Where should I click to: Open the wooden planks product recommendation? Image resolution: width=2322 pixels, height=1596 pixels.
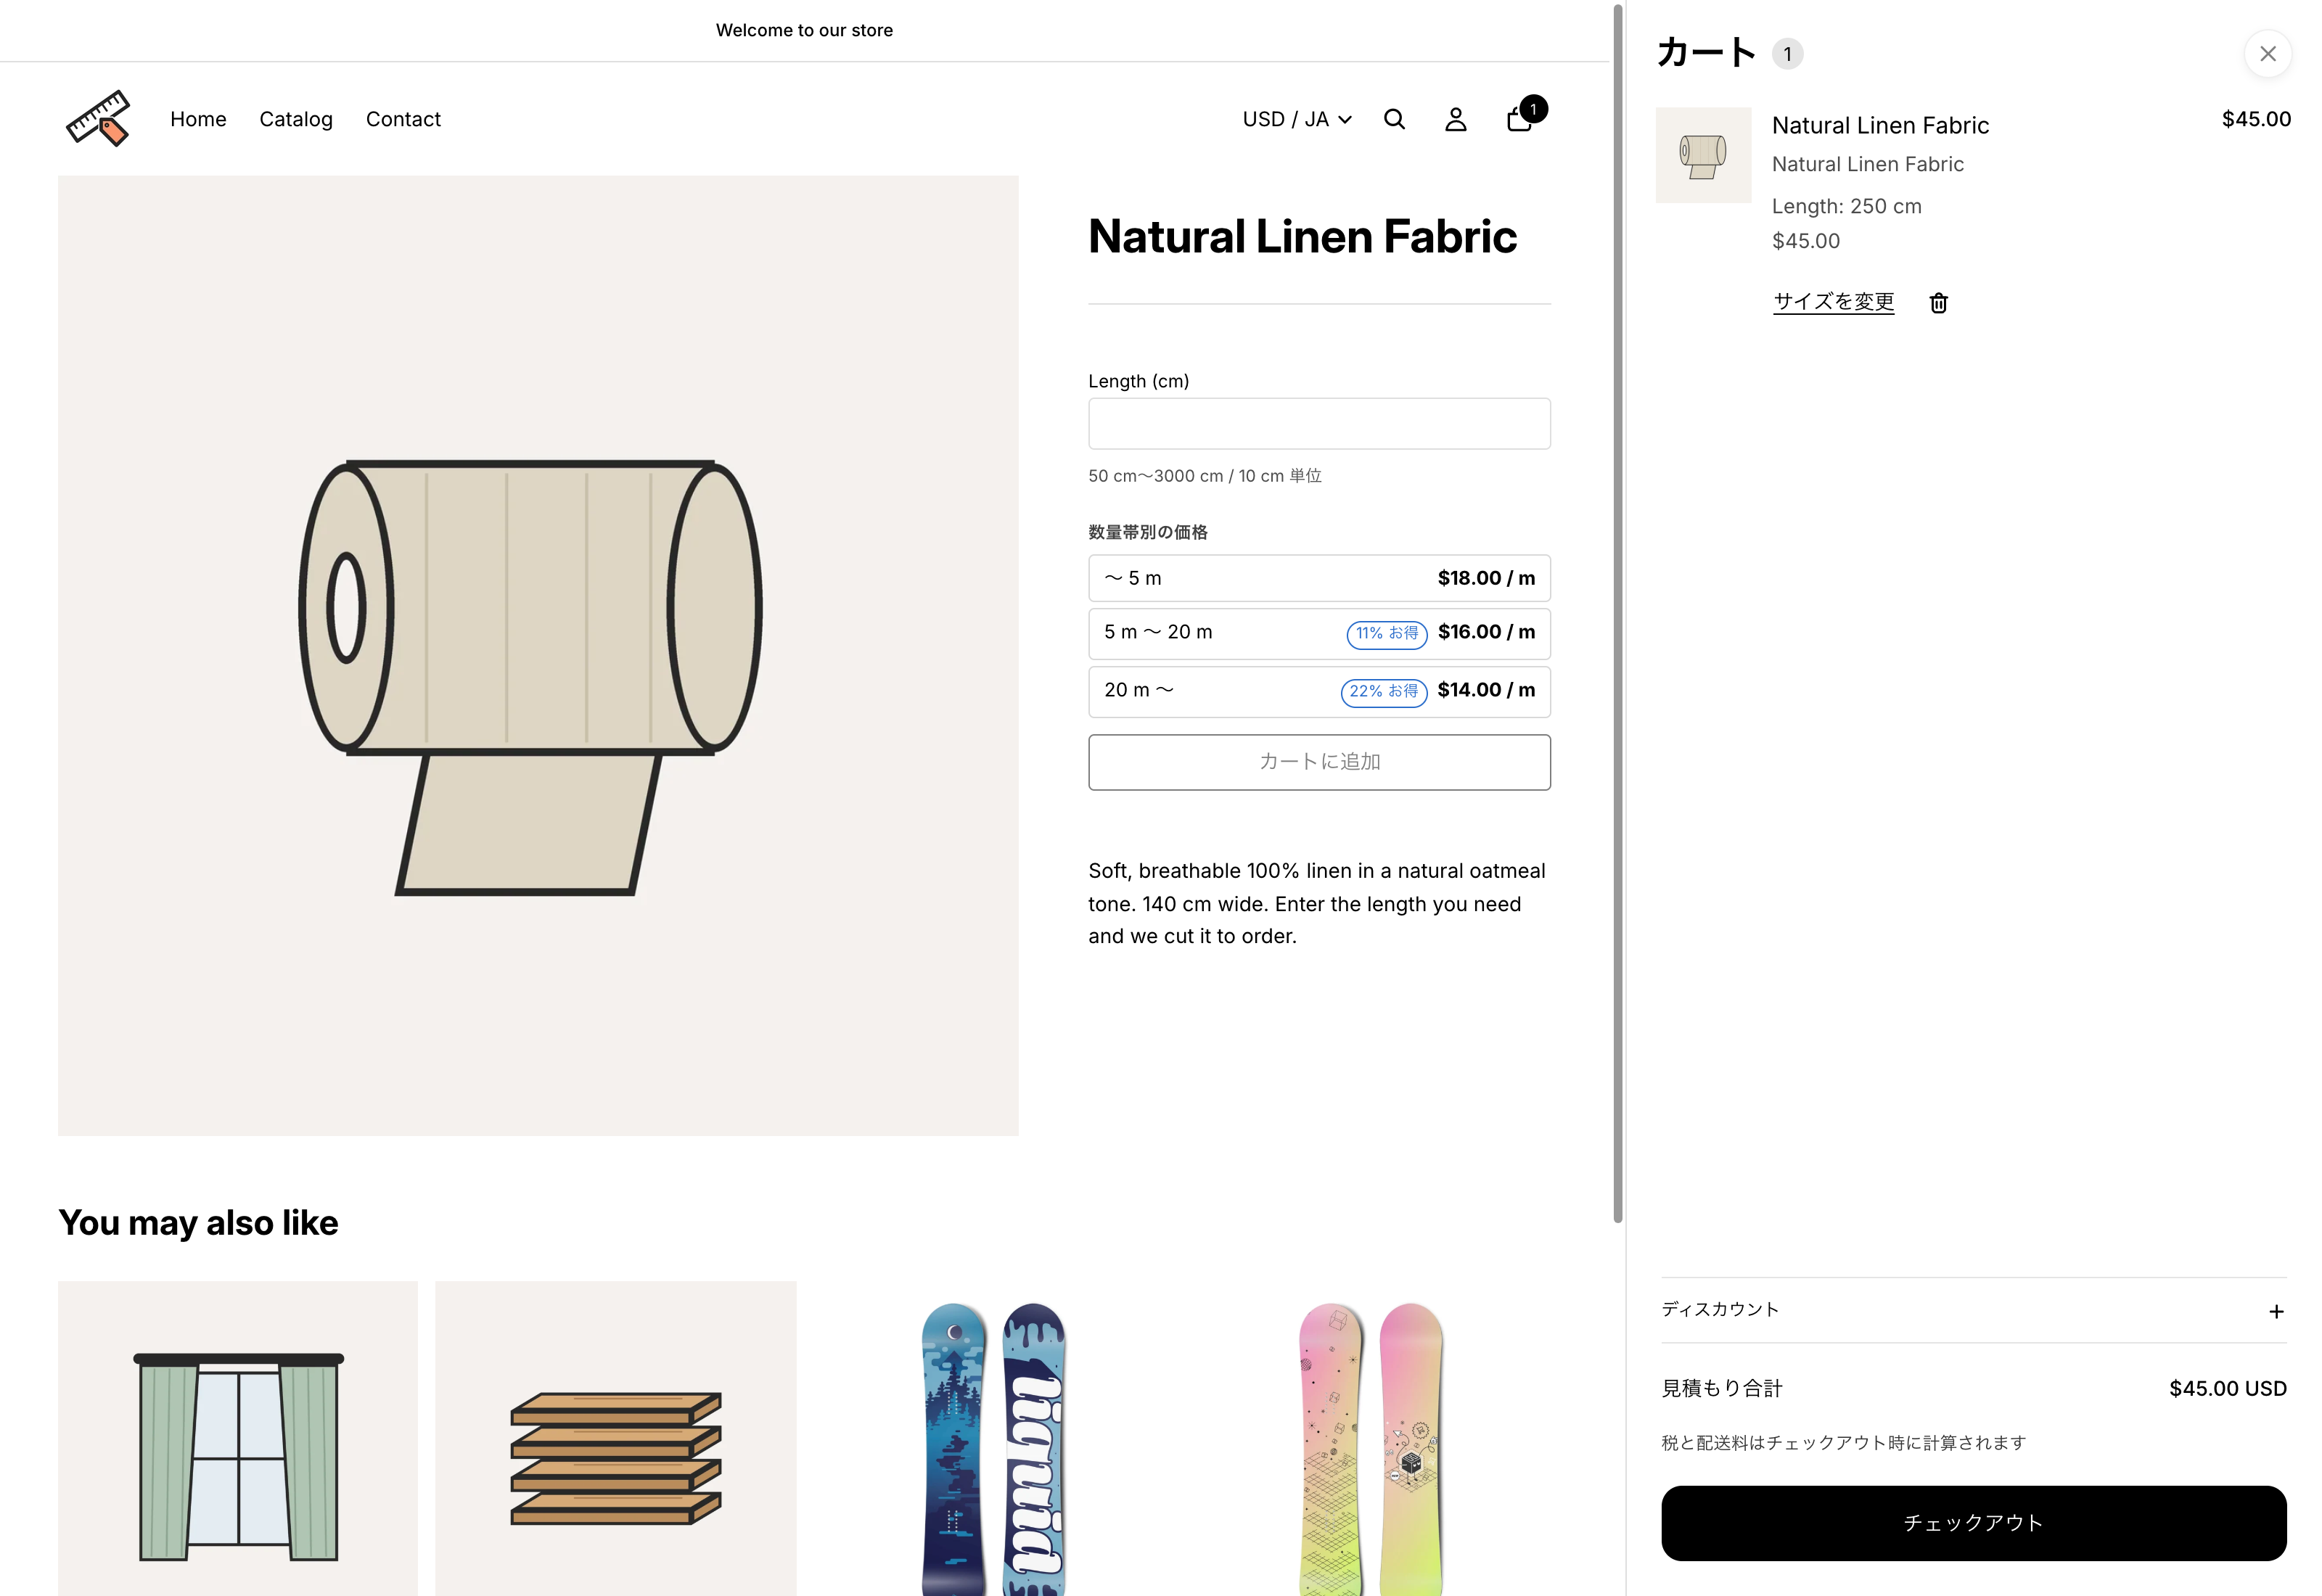(616, 1438)
